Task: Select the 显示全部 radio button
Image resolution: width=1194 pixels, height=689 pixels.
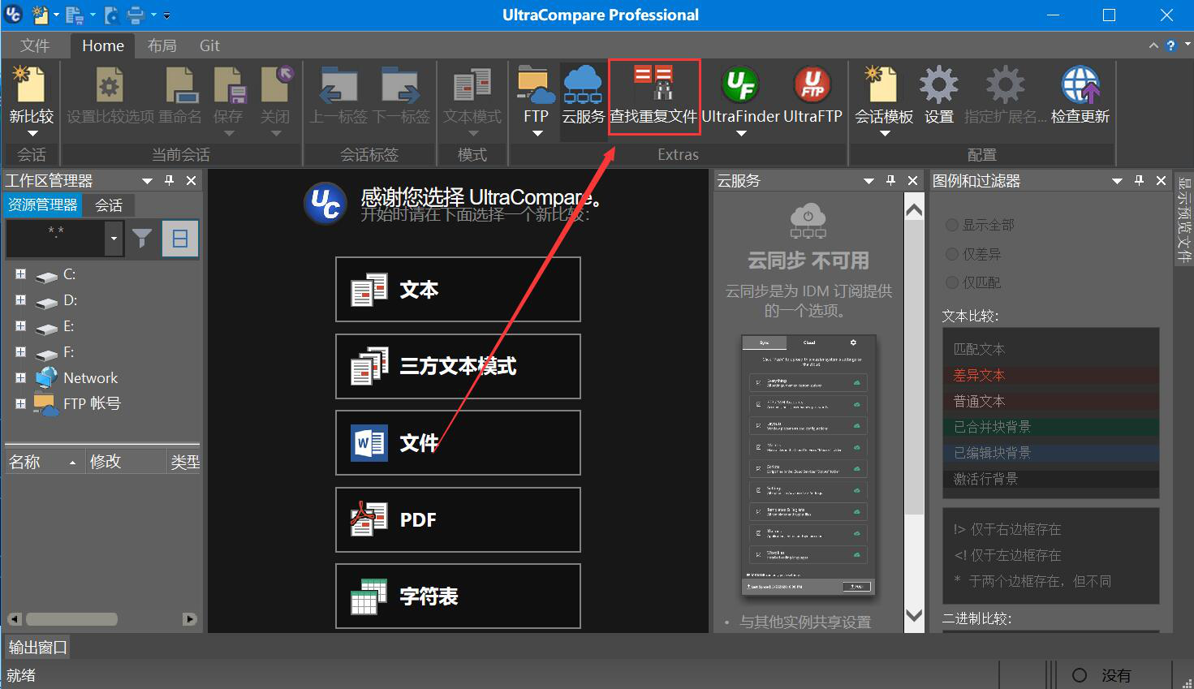Action: 952,225
